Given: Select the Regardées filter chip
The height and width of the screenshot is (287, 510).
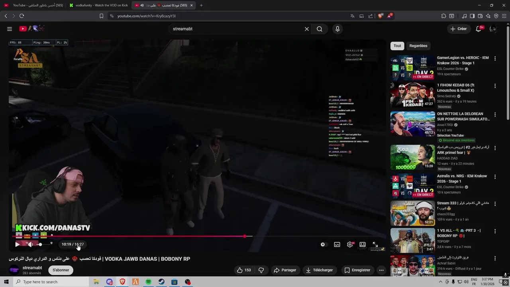Looking at the screenshot, I should click(x=418, y=46).
